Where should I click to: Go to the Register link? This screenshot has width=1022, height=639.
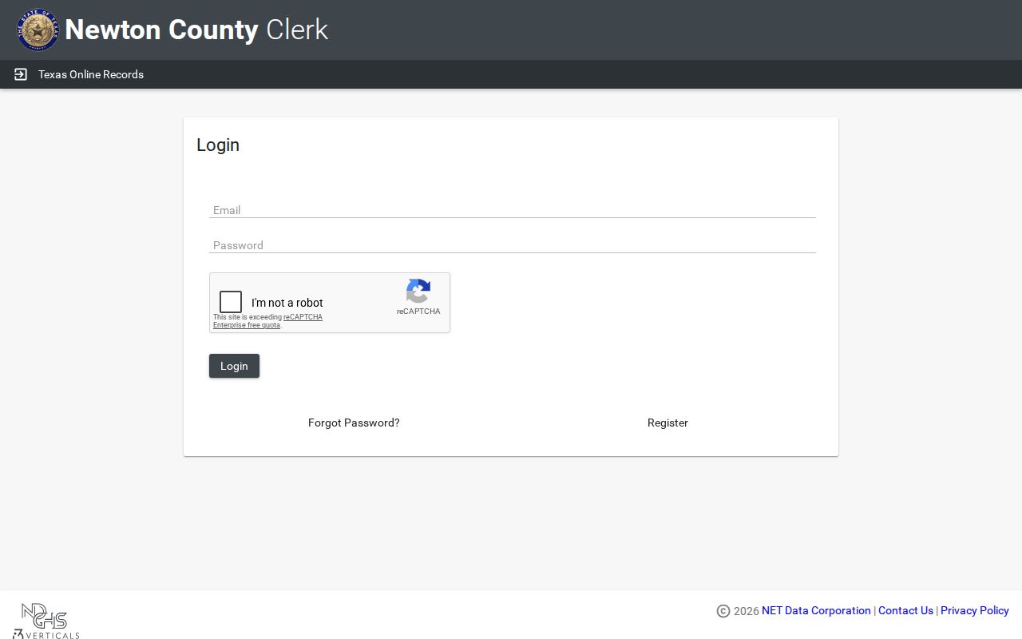tap(667, 423)
